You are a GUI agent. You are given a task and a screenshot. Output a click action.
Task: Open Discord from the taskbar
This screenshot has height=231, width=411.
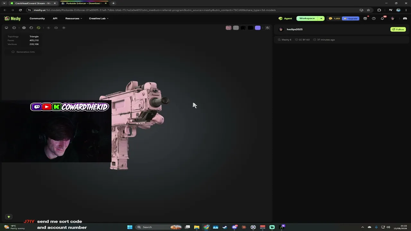(x=234, y=227)
